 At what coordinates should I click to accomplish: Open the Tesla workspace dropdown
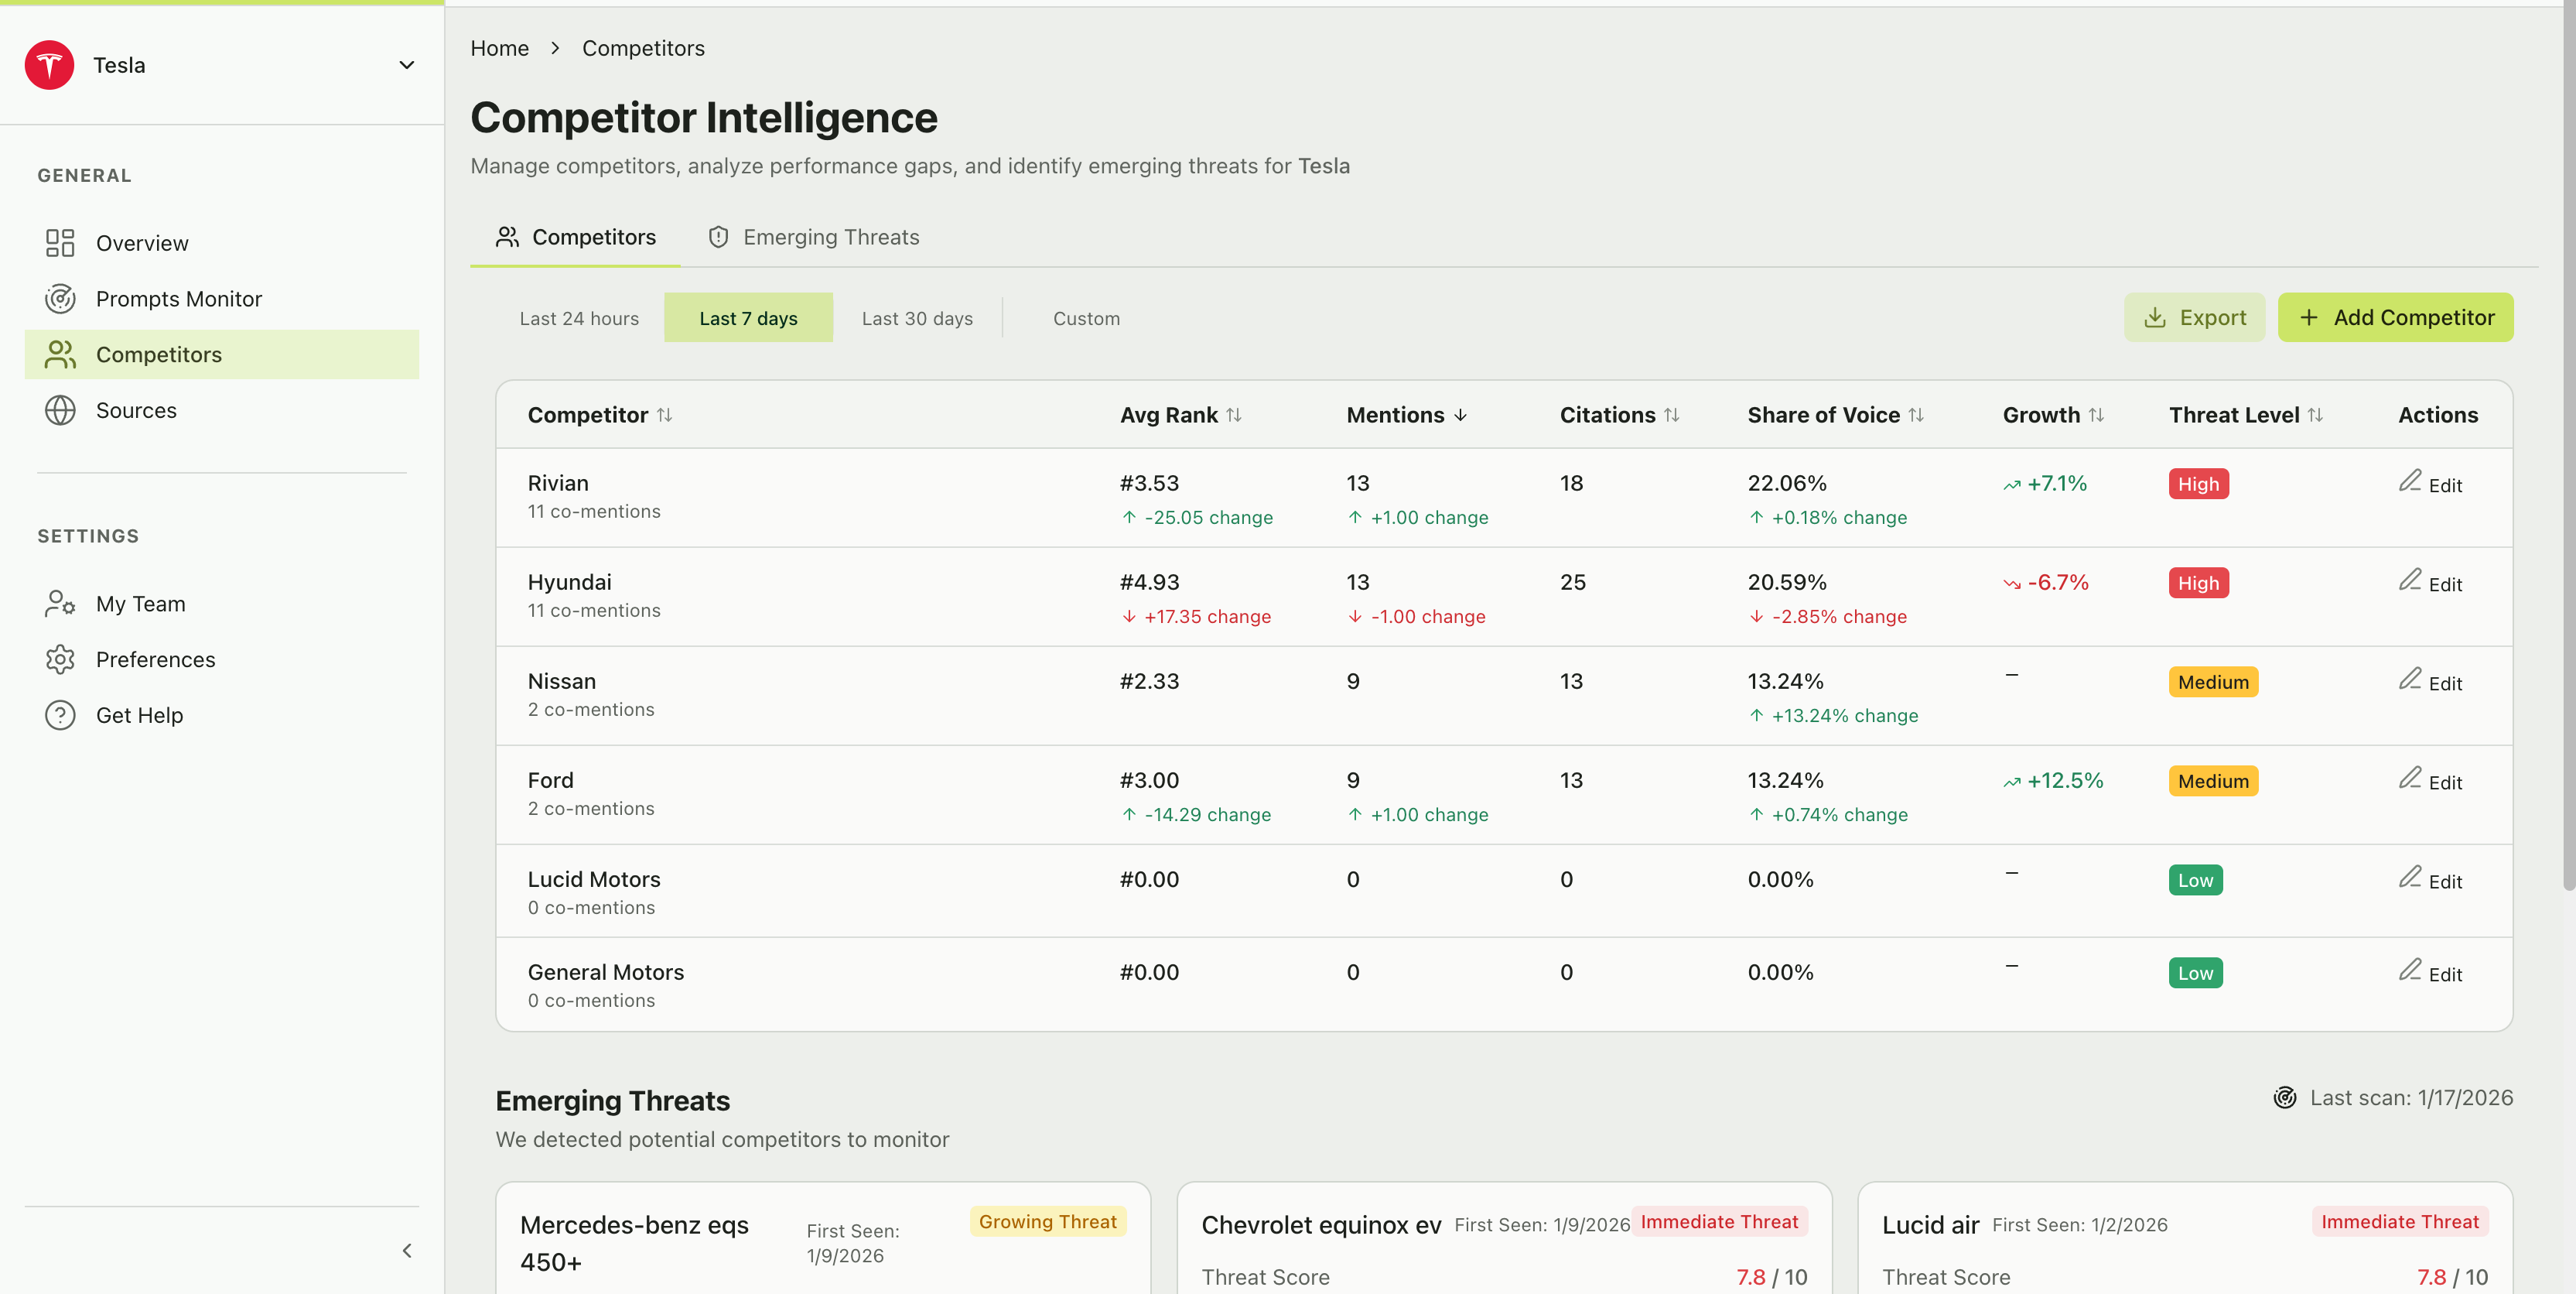click(x=406, y=64)
